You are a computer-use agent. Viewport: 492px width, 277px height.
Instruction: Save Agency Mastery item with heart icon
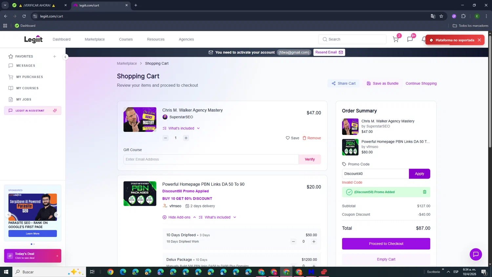292,138
